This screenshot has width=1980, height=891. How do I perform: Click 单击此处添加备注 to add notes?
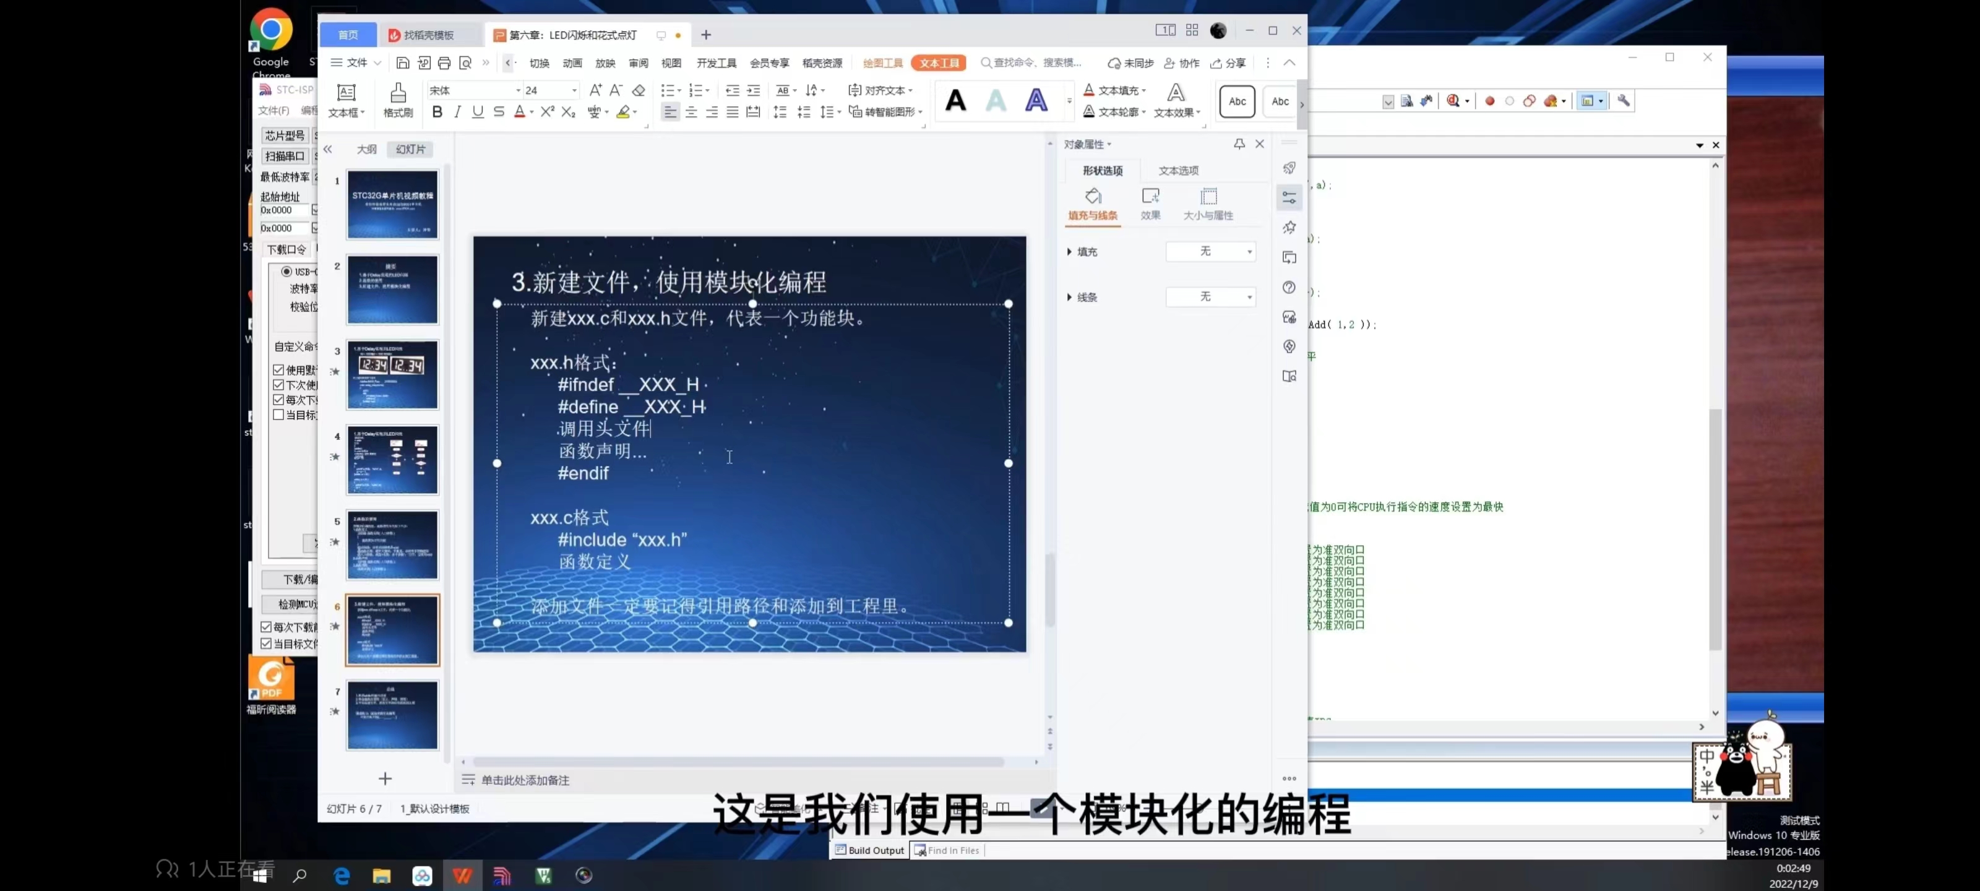click(x=525, y=780)
